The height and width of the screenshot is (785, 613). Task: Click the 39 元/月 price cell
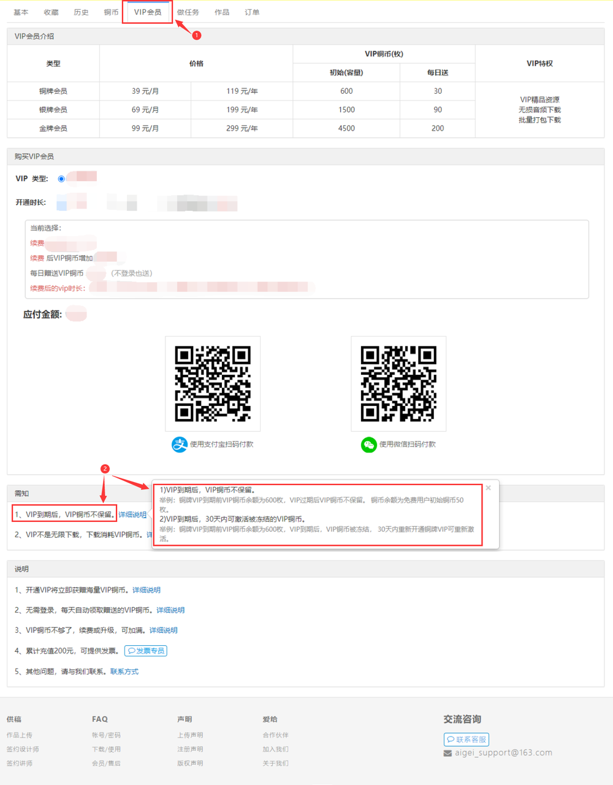tap(145, 91)
